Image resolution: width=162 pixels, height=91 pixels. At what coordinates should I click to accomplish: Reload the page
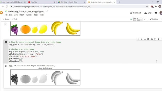click(7, 7)
